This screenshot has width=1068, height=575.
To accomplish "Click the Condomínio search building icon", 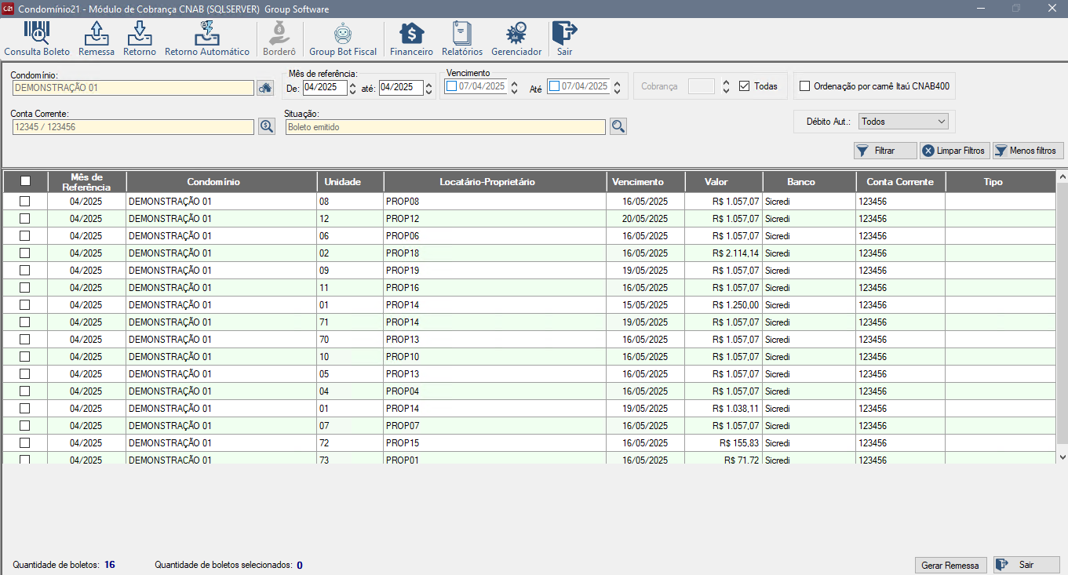I will (x=266, y=88).
